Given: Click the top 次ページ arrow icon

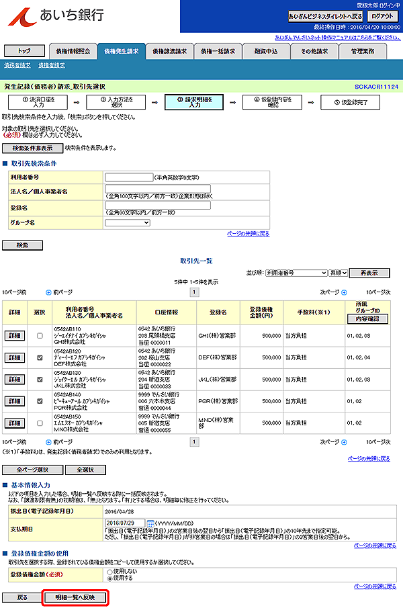Looking at the screenshot, I should click(x=344, y=292).
